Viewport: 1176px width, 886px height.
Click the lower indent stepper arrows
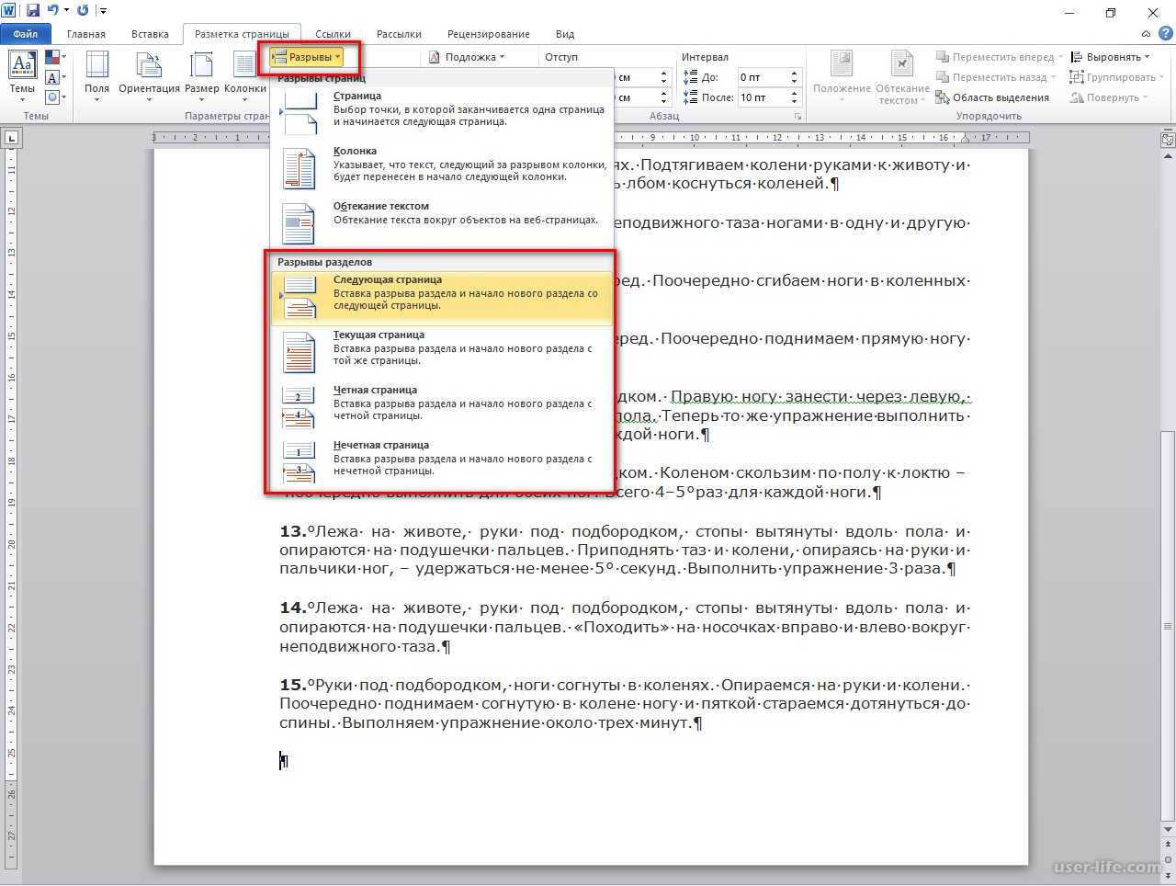pos(663,97)
